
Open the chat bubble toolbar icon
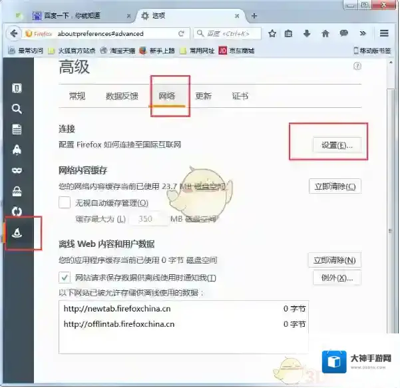tap(344, 33)
